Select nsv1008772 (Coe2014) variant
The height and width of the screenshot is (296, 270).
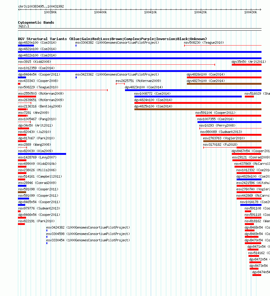click(x=152, y=94)
